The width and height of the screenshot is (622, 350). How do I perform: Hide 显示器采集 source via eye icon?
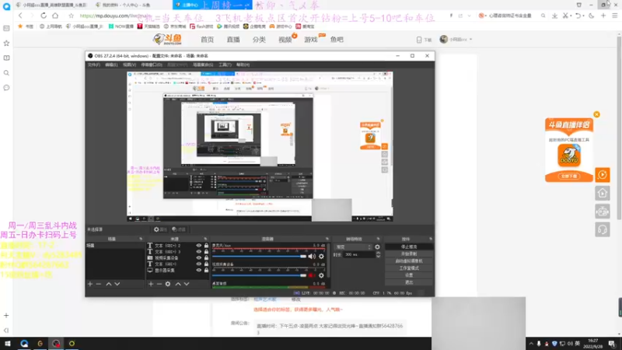199,270
